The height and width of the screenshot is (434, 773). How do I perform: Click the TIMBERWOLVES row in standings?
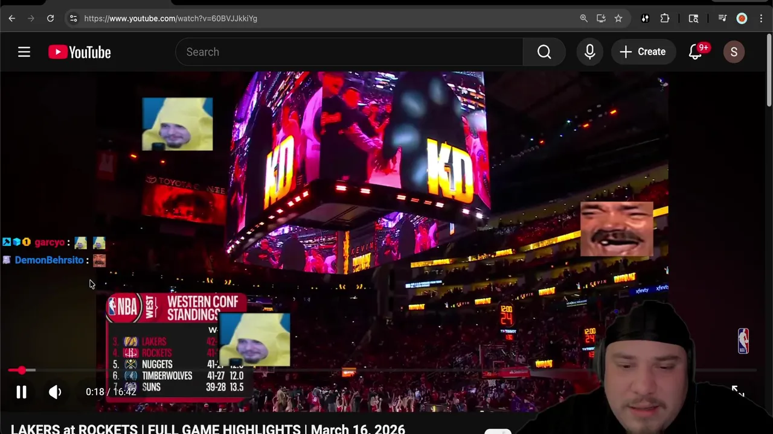(x=178, y=376)
